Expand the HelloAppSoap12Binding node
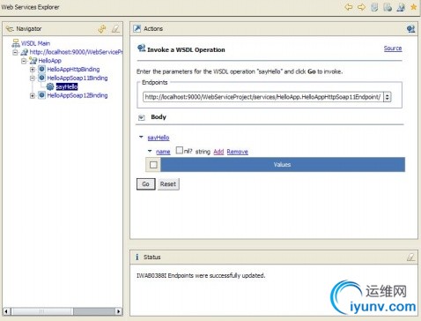This screenshot has height=321, width=421. 33,95
